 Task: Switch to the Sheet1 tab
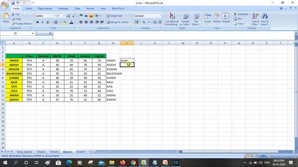tap(41, 152)
